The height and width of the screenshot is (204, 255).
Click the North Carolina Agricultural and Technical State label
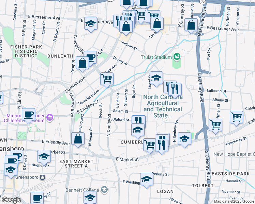[x=163, y=106]
